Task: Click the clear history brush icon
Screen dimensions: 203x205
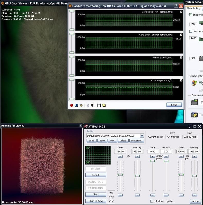Action: (x=81, y=105)
